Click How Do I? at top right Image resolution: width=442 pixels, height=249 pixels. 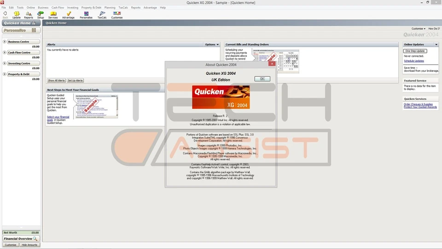click(434, 29)
